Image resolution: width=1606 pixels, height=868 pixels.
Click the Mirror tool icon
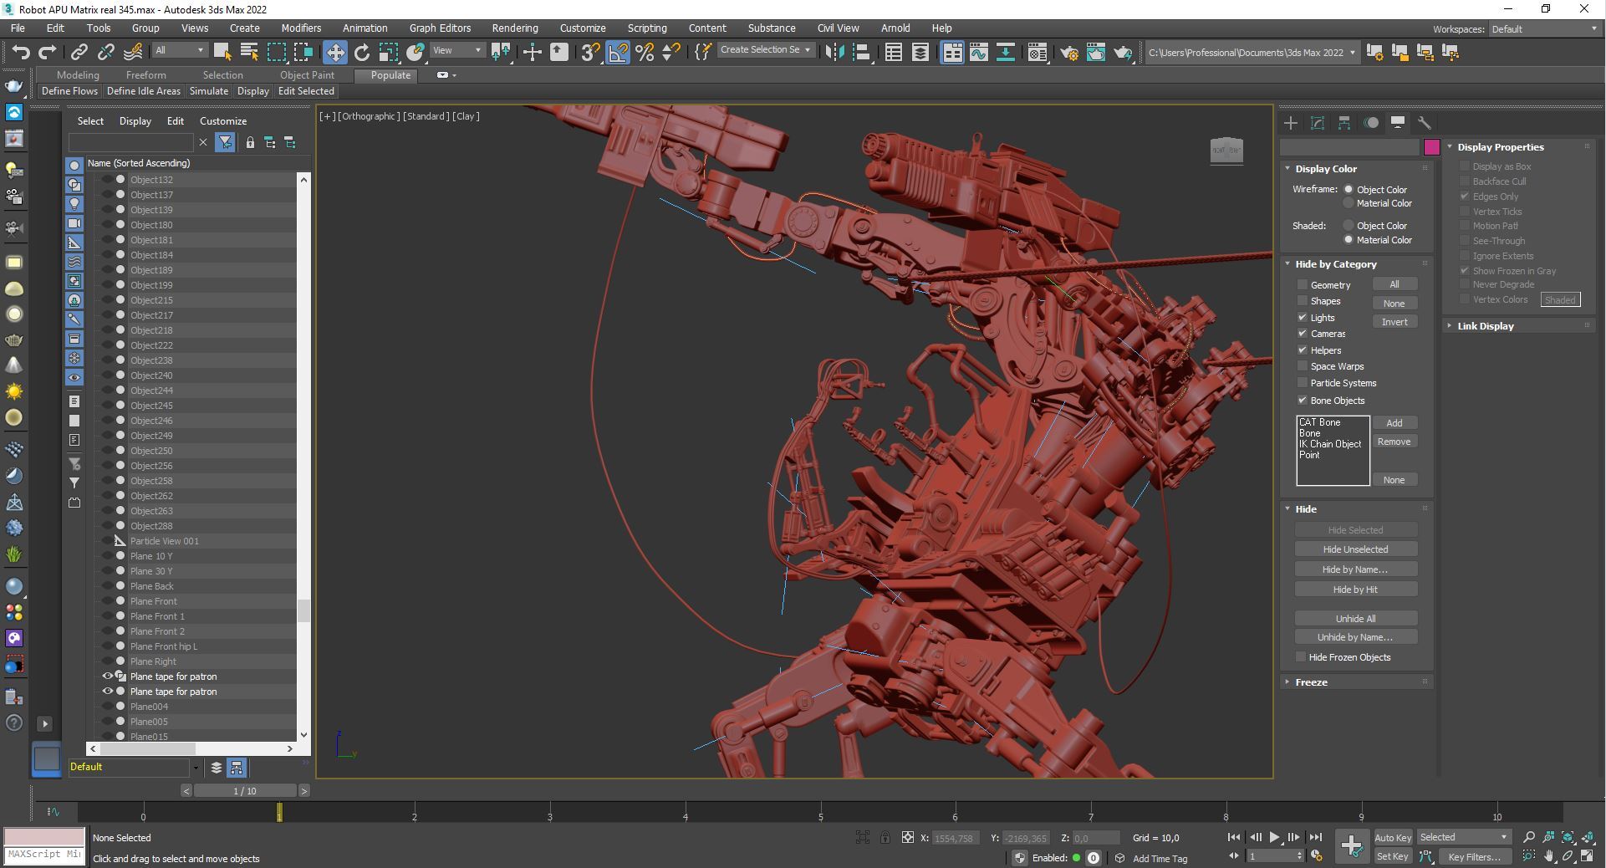834,52
